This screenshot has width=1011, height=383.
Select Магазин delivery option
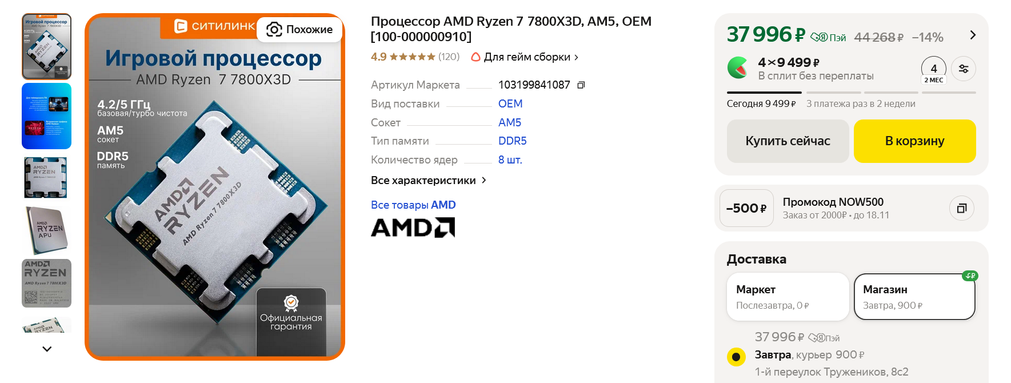coord(914,297)
